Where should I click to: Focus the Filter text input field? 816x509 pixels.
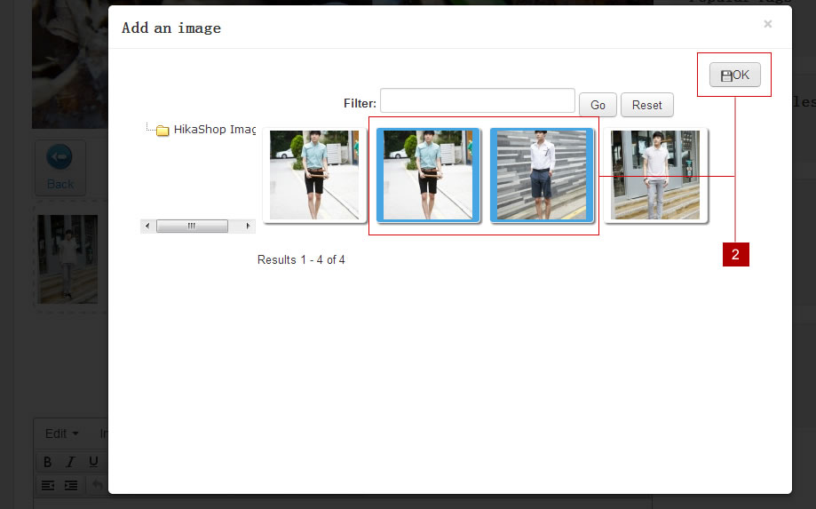point(477,100)
